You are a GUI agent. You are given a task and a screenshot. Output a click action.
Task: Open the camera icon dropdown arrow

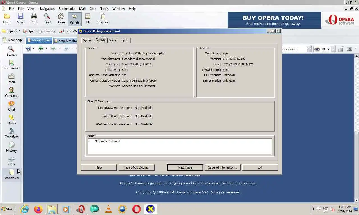tap(355, 49)
